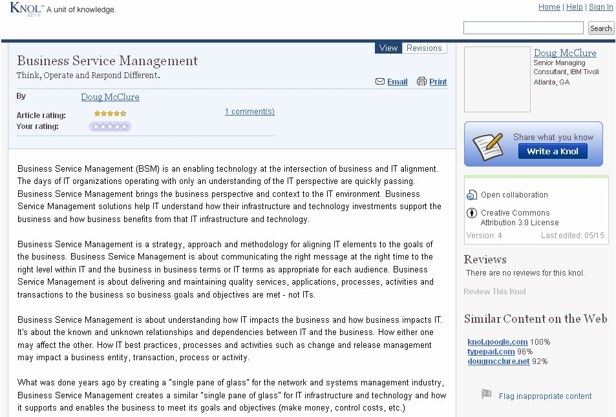Click the Business Service Management article title
Image resolution: width=616 pixels, height=417 pixels.
pos(107,61)
